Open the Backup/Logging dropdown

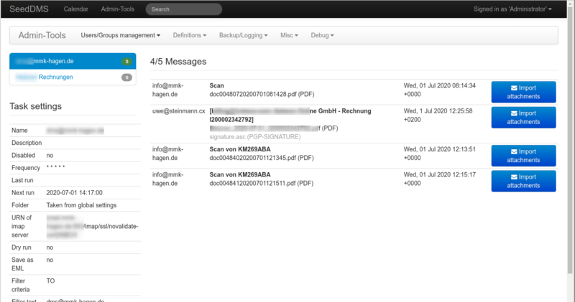[243, 35]
